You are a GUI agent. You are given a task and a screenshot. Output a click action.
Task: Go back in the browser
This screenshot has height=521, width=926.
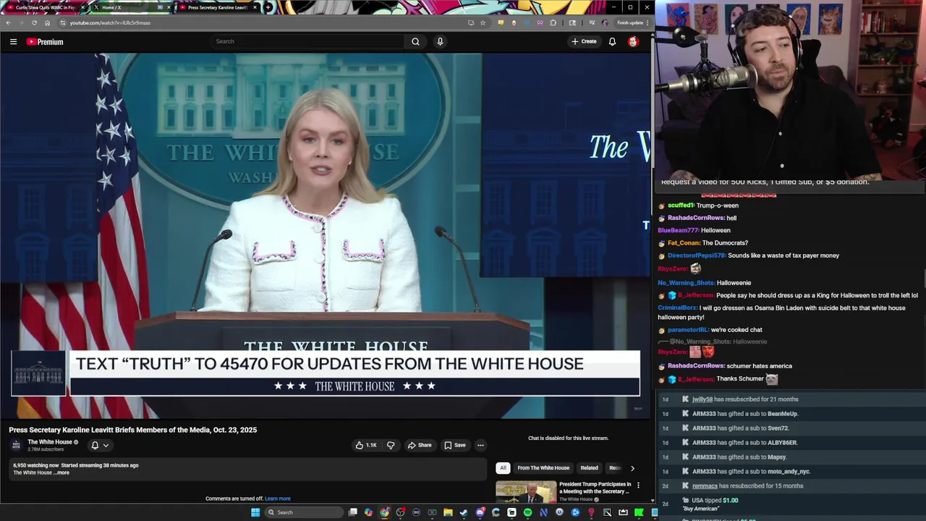(8, 22)
